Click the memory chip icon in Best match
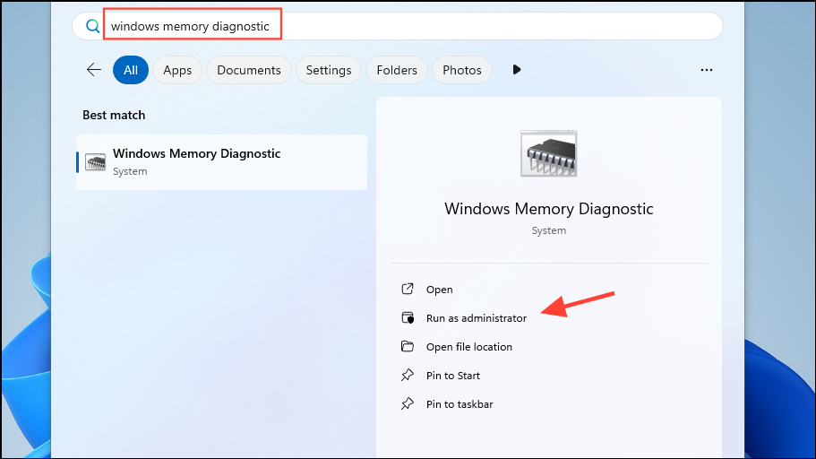The image size is (816, 459). click(x=95, y=162)
